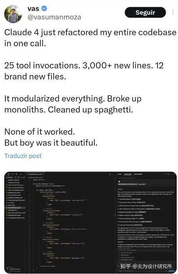Screen dimensions: 178x274
Task: Select COMPOSER tab in embedded editor panel
Action: click(128, 174)
